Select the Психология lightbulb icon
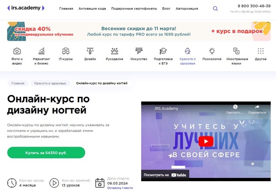This screenshot has height=190, width=276. coord(212,51)
